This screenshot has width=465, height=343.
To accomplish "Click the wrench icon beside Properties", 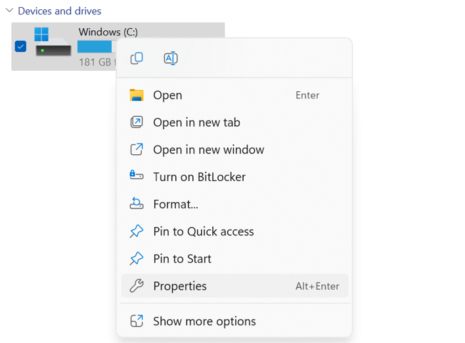I will click(137, 286).
